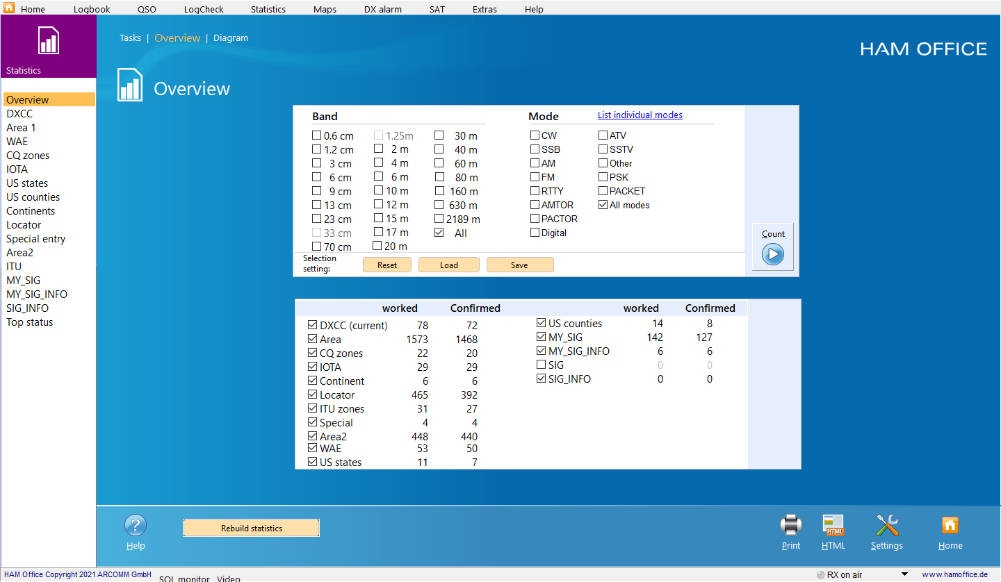Check the SIG statistic checkbox

(x=541, y=365)
